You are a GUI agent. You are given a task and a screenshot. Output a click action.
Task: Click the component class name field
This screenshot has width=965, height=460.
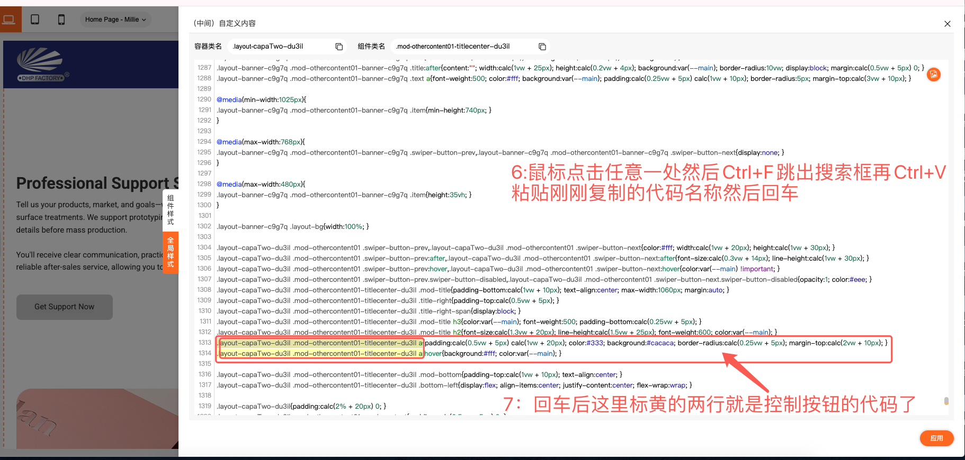(x=463, y=47)
